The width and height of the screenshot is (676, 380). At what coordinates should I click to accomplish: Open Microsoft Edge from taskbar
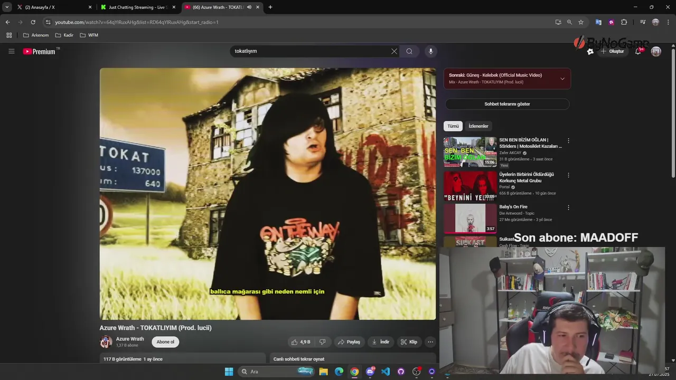339,372
